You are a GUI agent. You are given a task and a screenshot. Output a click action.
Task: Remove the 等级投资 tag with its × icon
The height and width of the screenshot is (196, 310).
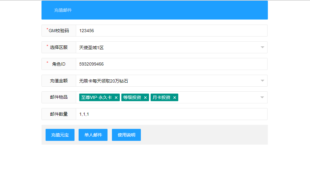[145, 98]
